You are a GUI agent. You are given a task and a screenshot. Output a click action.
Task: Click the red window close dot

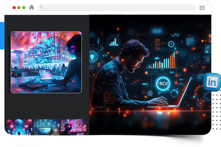click(14, 8)
